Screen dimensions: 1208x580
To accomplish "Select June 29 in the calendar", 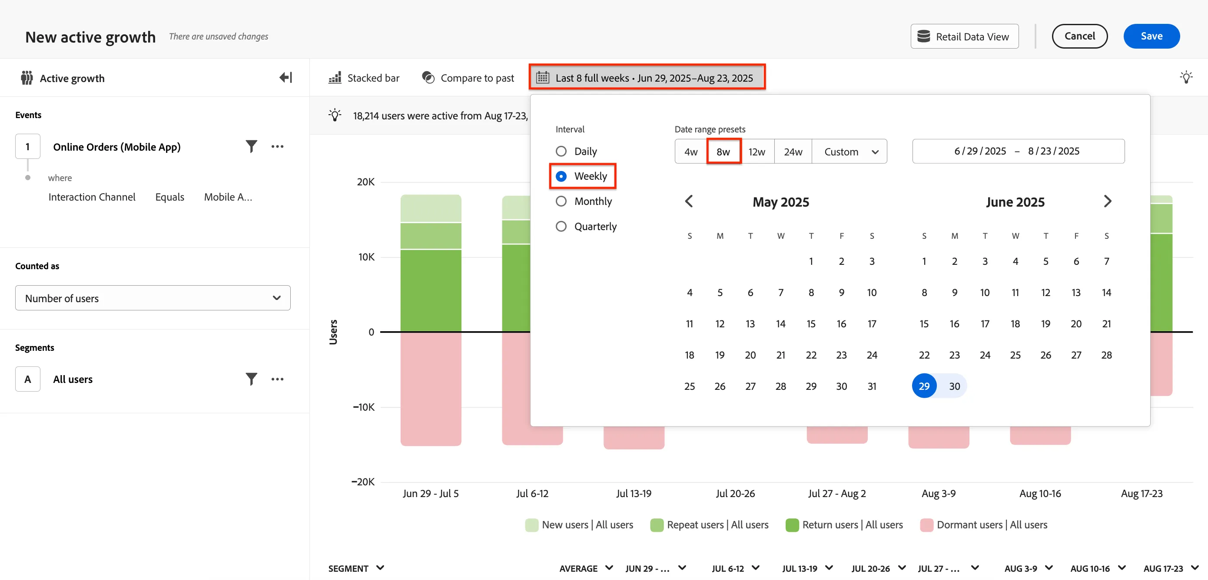I will [924, 386].
